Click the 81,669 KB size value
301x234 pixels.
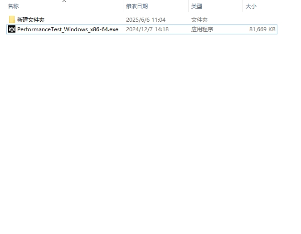[x=262, y=29]
